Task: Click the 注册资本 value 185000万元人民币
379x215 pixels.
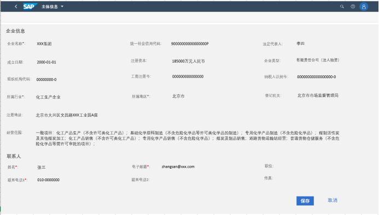Action: point(188,61)
